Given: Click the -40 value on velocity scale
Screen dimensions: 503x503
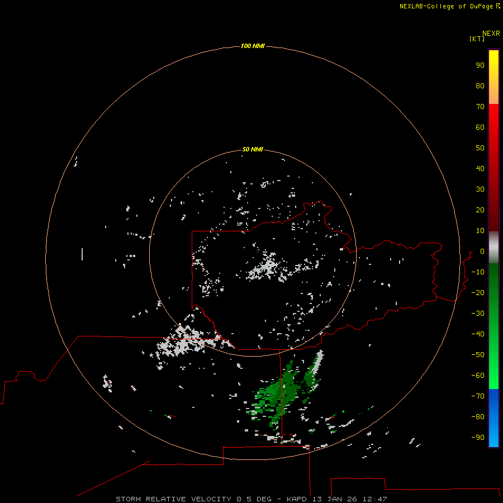Looking at the screenshot, I should click(478, 334).
